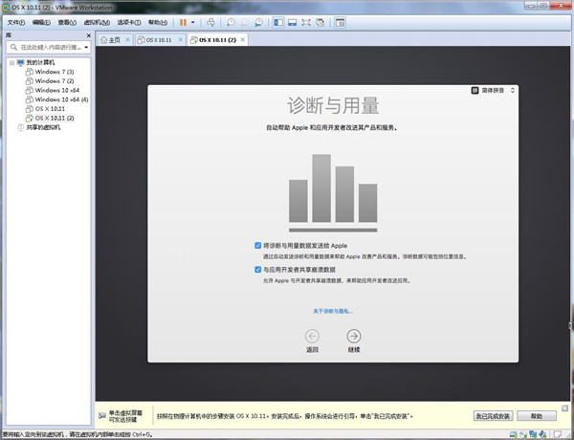The image size is (574, 440).
Task: Enter full screen mode via toolbar icon
Action: (306, 23)
